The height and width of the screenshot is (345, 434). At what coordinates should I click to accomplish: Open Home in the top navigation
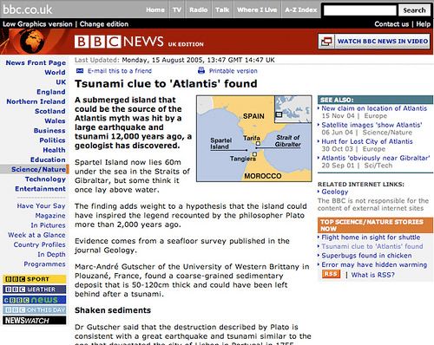[155, 10]
